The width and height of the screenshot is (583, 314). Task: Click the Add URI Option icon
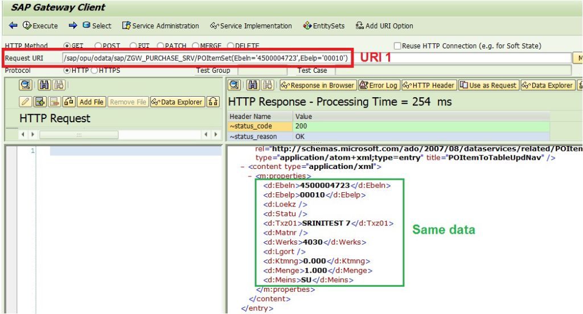[360, 26]
